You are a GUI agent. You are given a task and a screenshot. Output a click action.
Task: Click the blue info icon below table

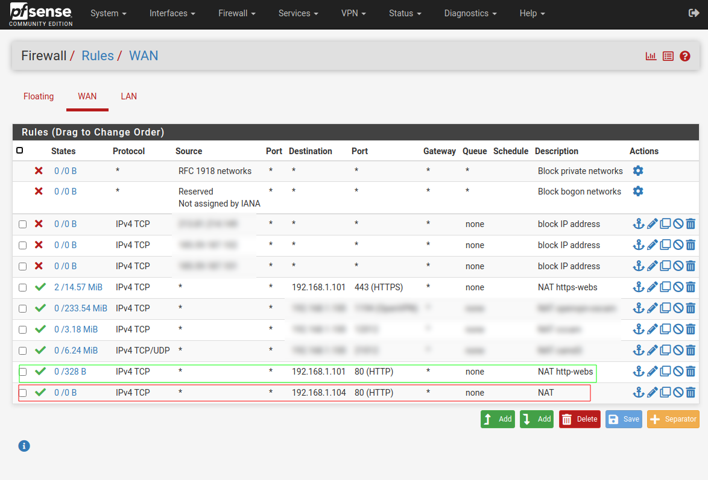[24, 446]
